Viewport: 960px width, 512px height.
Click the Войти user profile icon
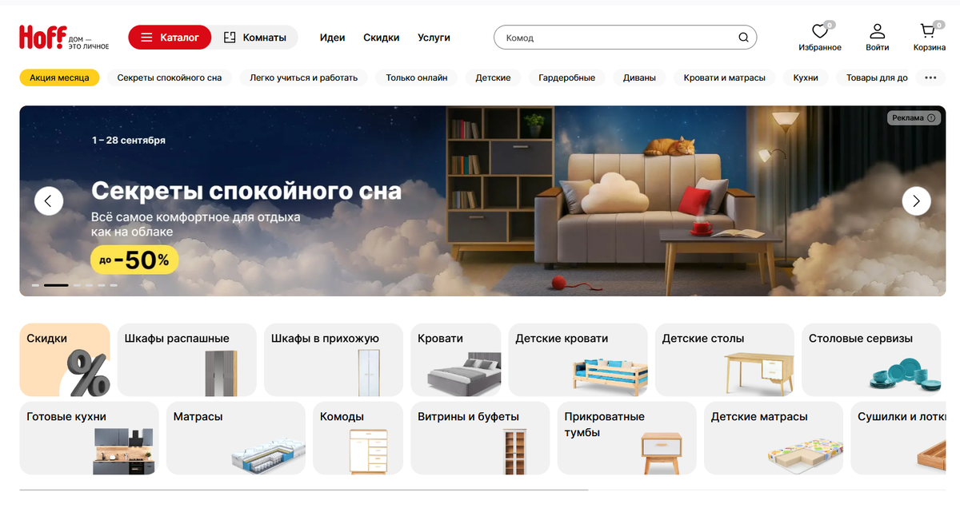click(878, 31)
